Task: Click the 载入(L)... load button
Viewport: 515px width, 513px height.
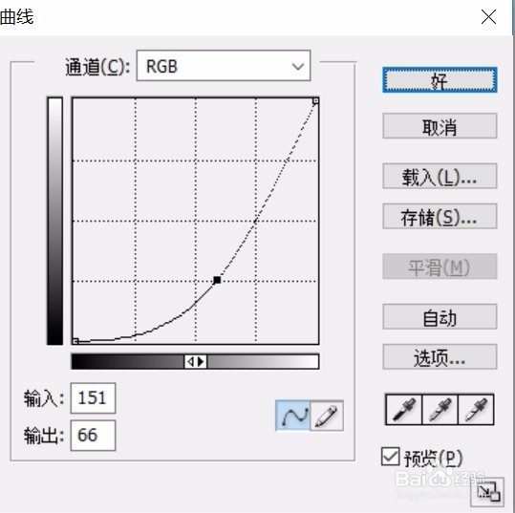Action: (440, 177)
